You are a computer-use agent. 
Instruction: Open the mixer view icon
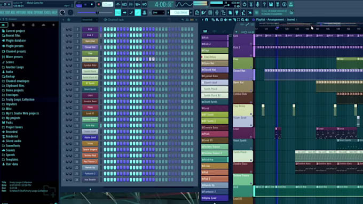click(x=217, y=12)
